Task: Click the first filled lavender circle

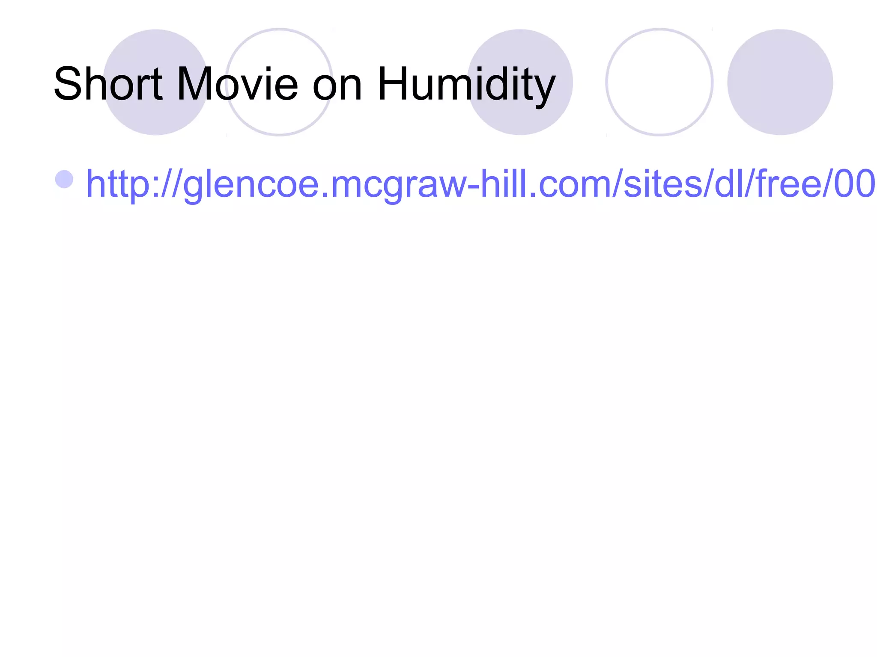Action: 156,82
